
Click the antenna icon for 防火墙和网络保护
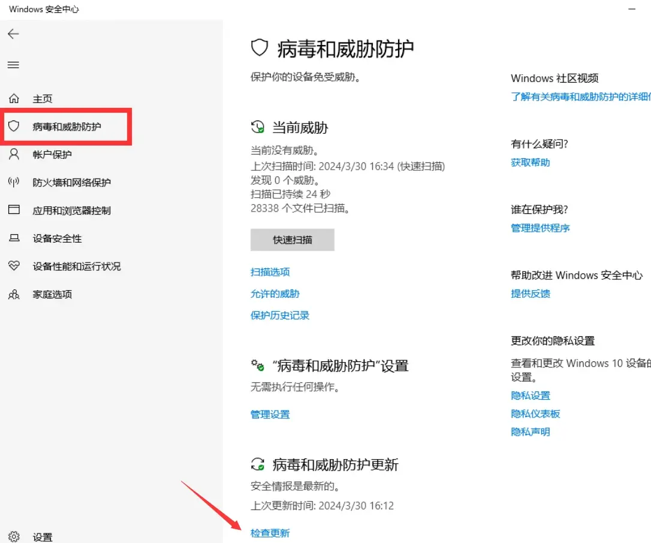pyautogui.click(x=14, y=182)
